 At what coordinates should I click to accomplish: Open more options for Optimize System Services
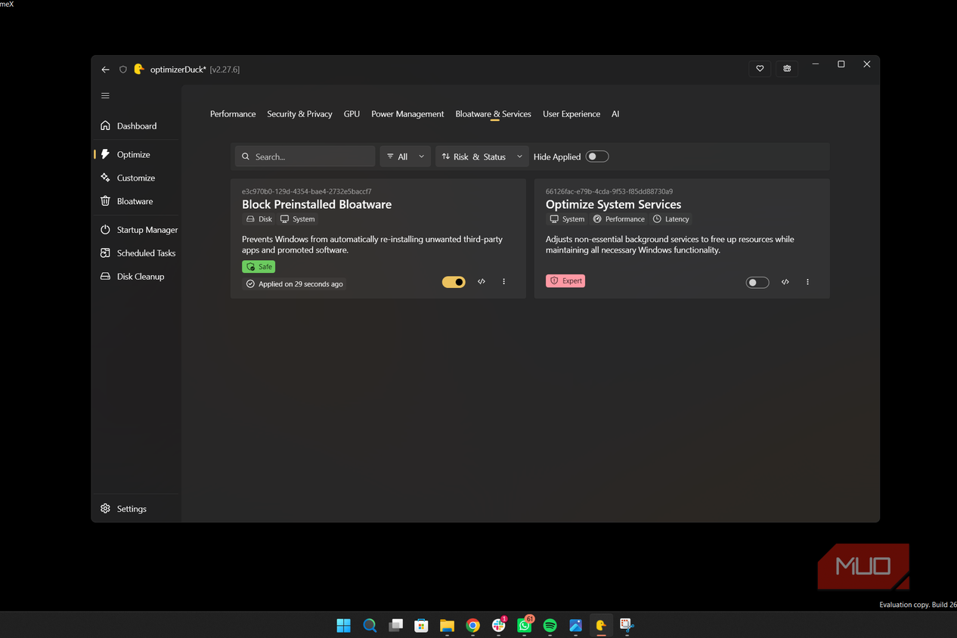pyautogui.click(x=807, y=282)
